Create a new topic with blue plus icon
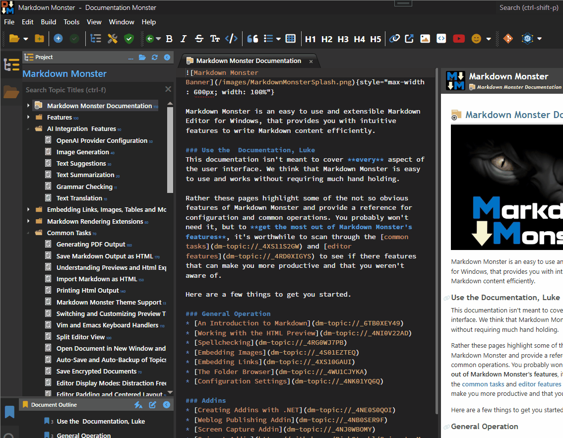This screenshot has width=563, height=438. pyautogui.click(x=58, y=38)
